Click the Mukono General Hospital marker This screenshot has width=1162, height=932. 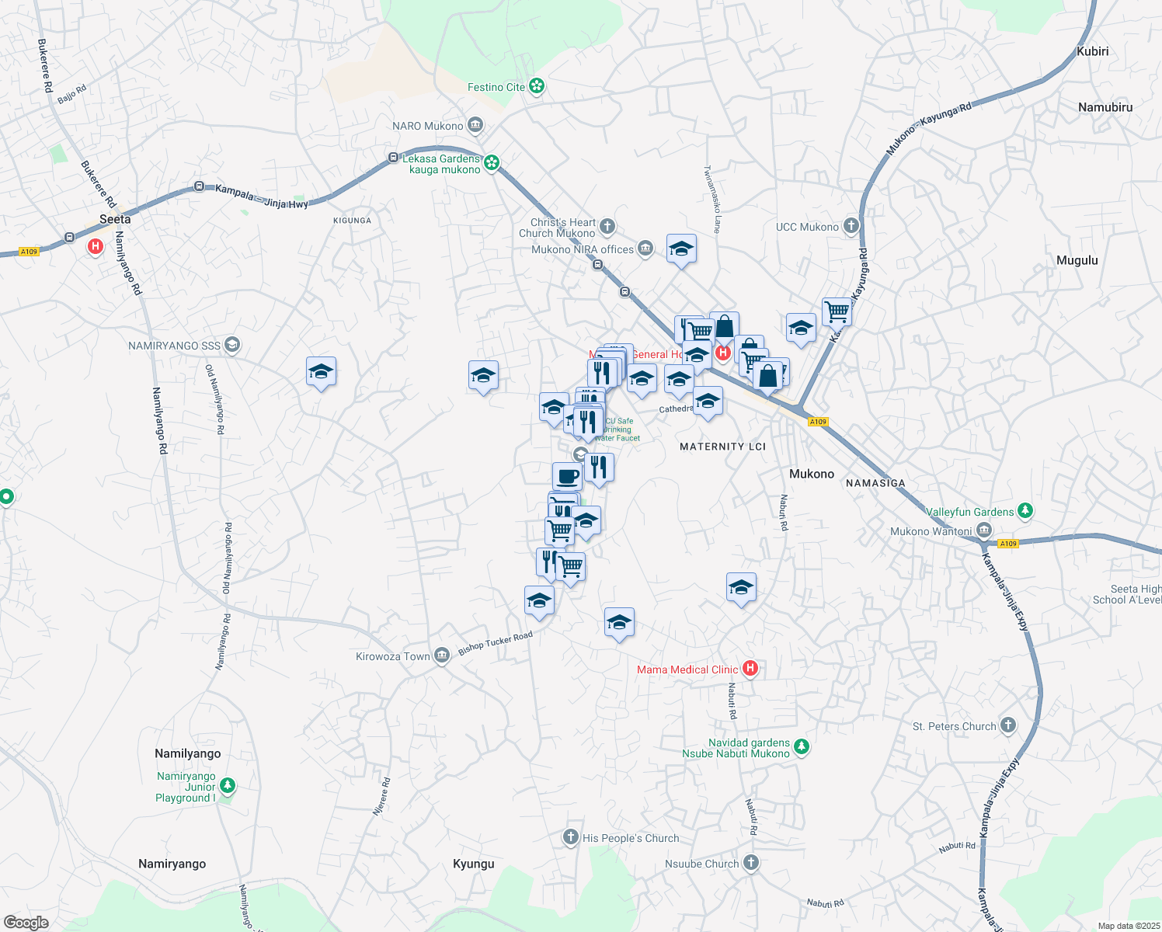click(x=722, y=352)
